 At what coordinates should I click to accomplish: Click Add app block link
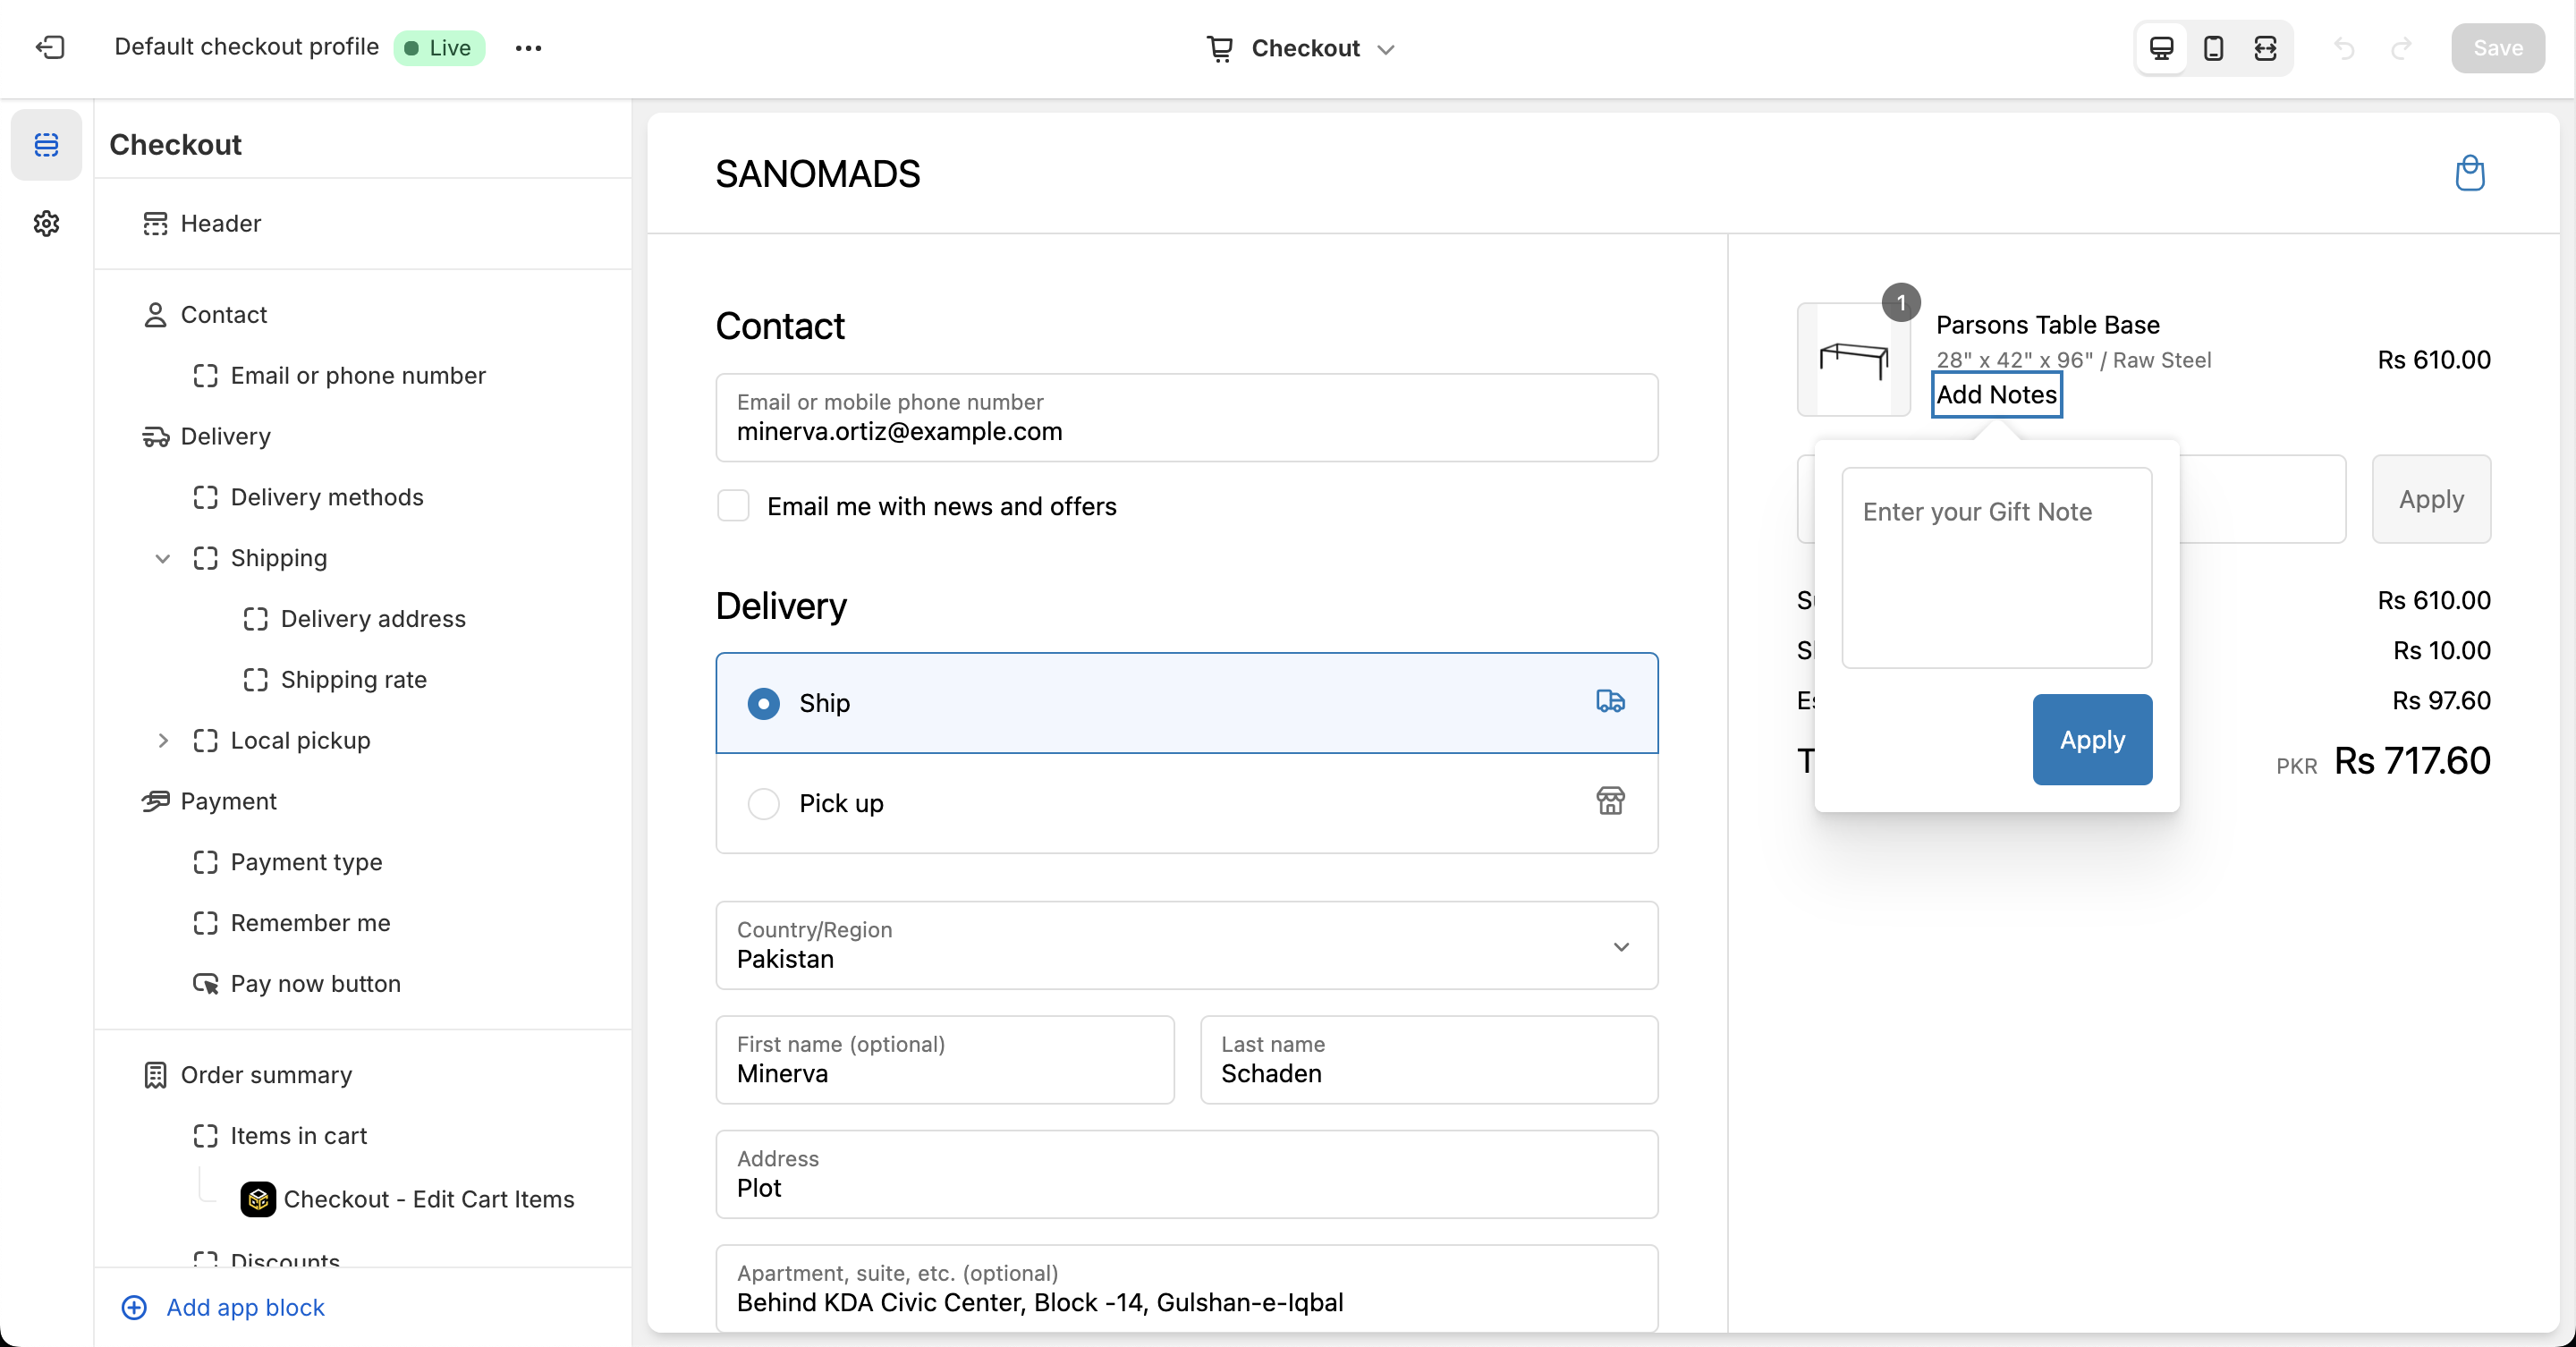tap(245, 1307)
